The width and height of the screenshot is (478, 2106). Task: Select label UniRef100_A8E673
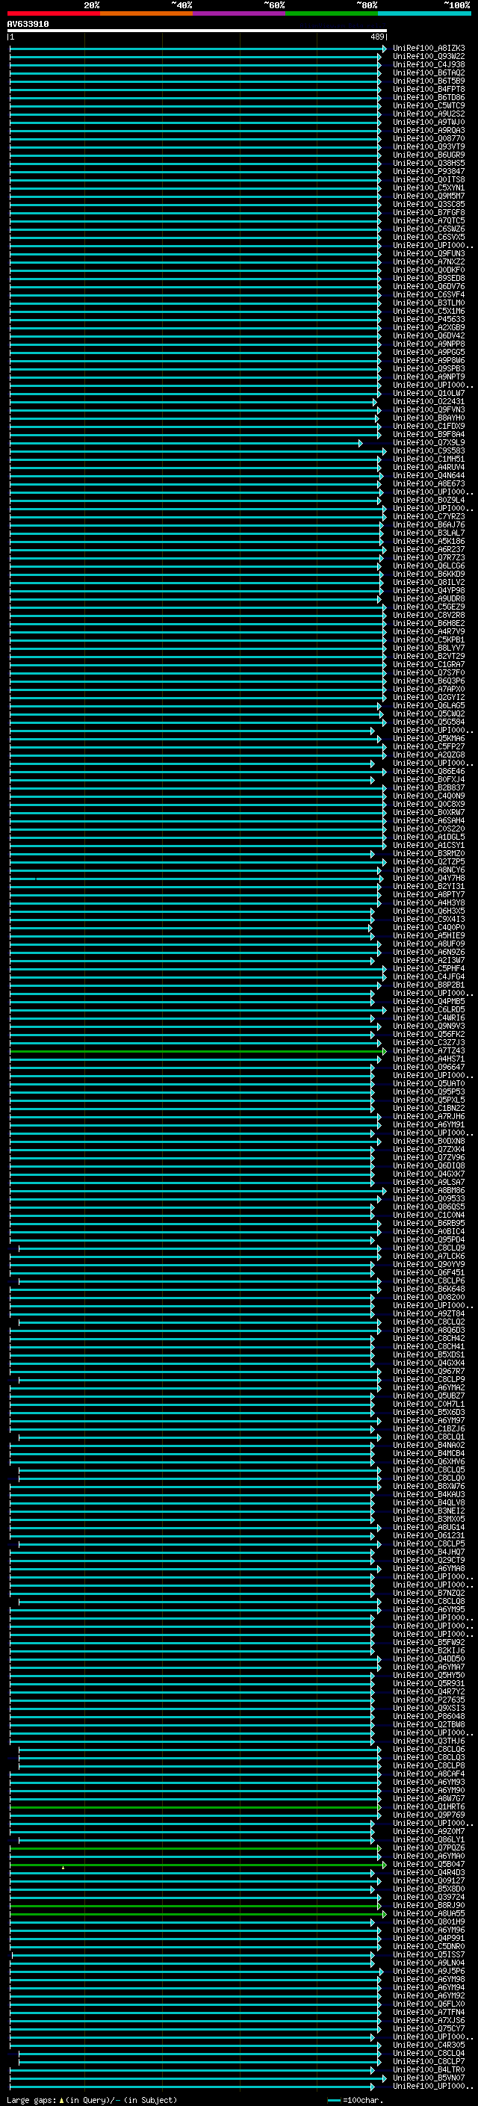(x=429, y=483)
